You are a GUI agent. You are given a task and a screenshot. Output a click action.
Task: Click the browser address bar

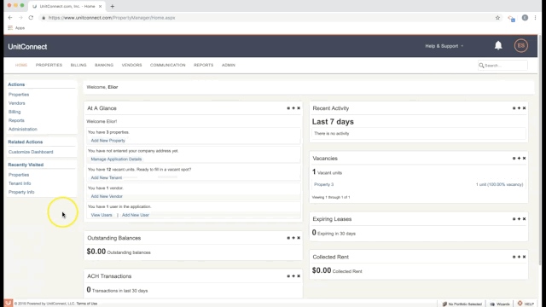264,18
